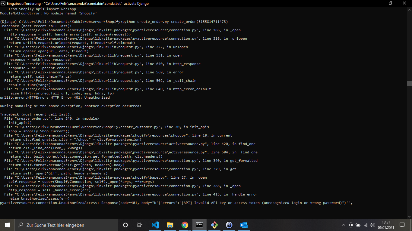Click 'return self._call_chain(*args)' line
Screen dimensions: 412x231
pos(40,76)
